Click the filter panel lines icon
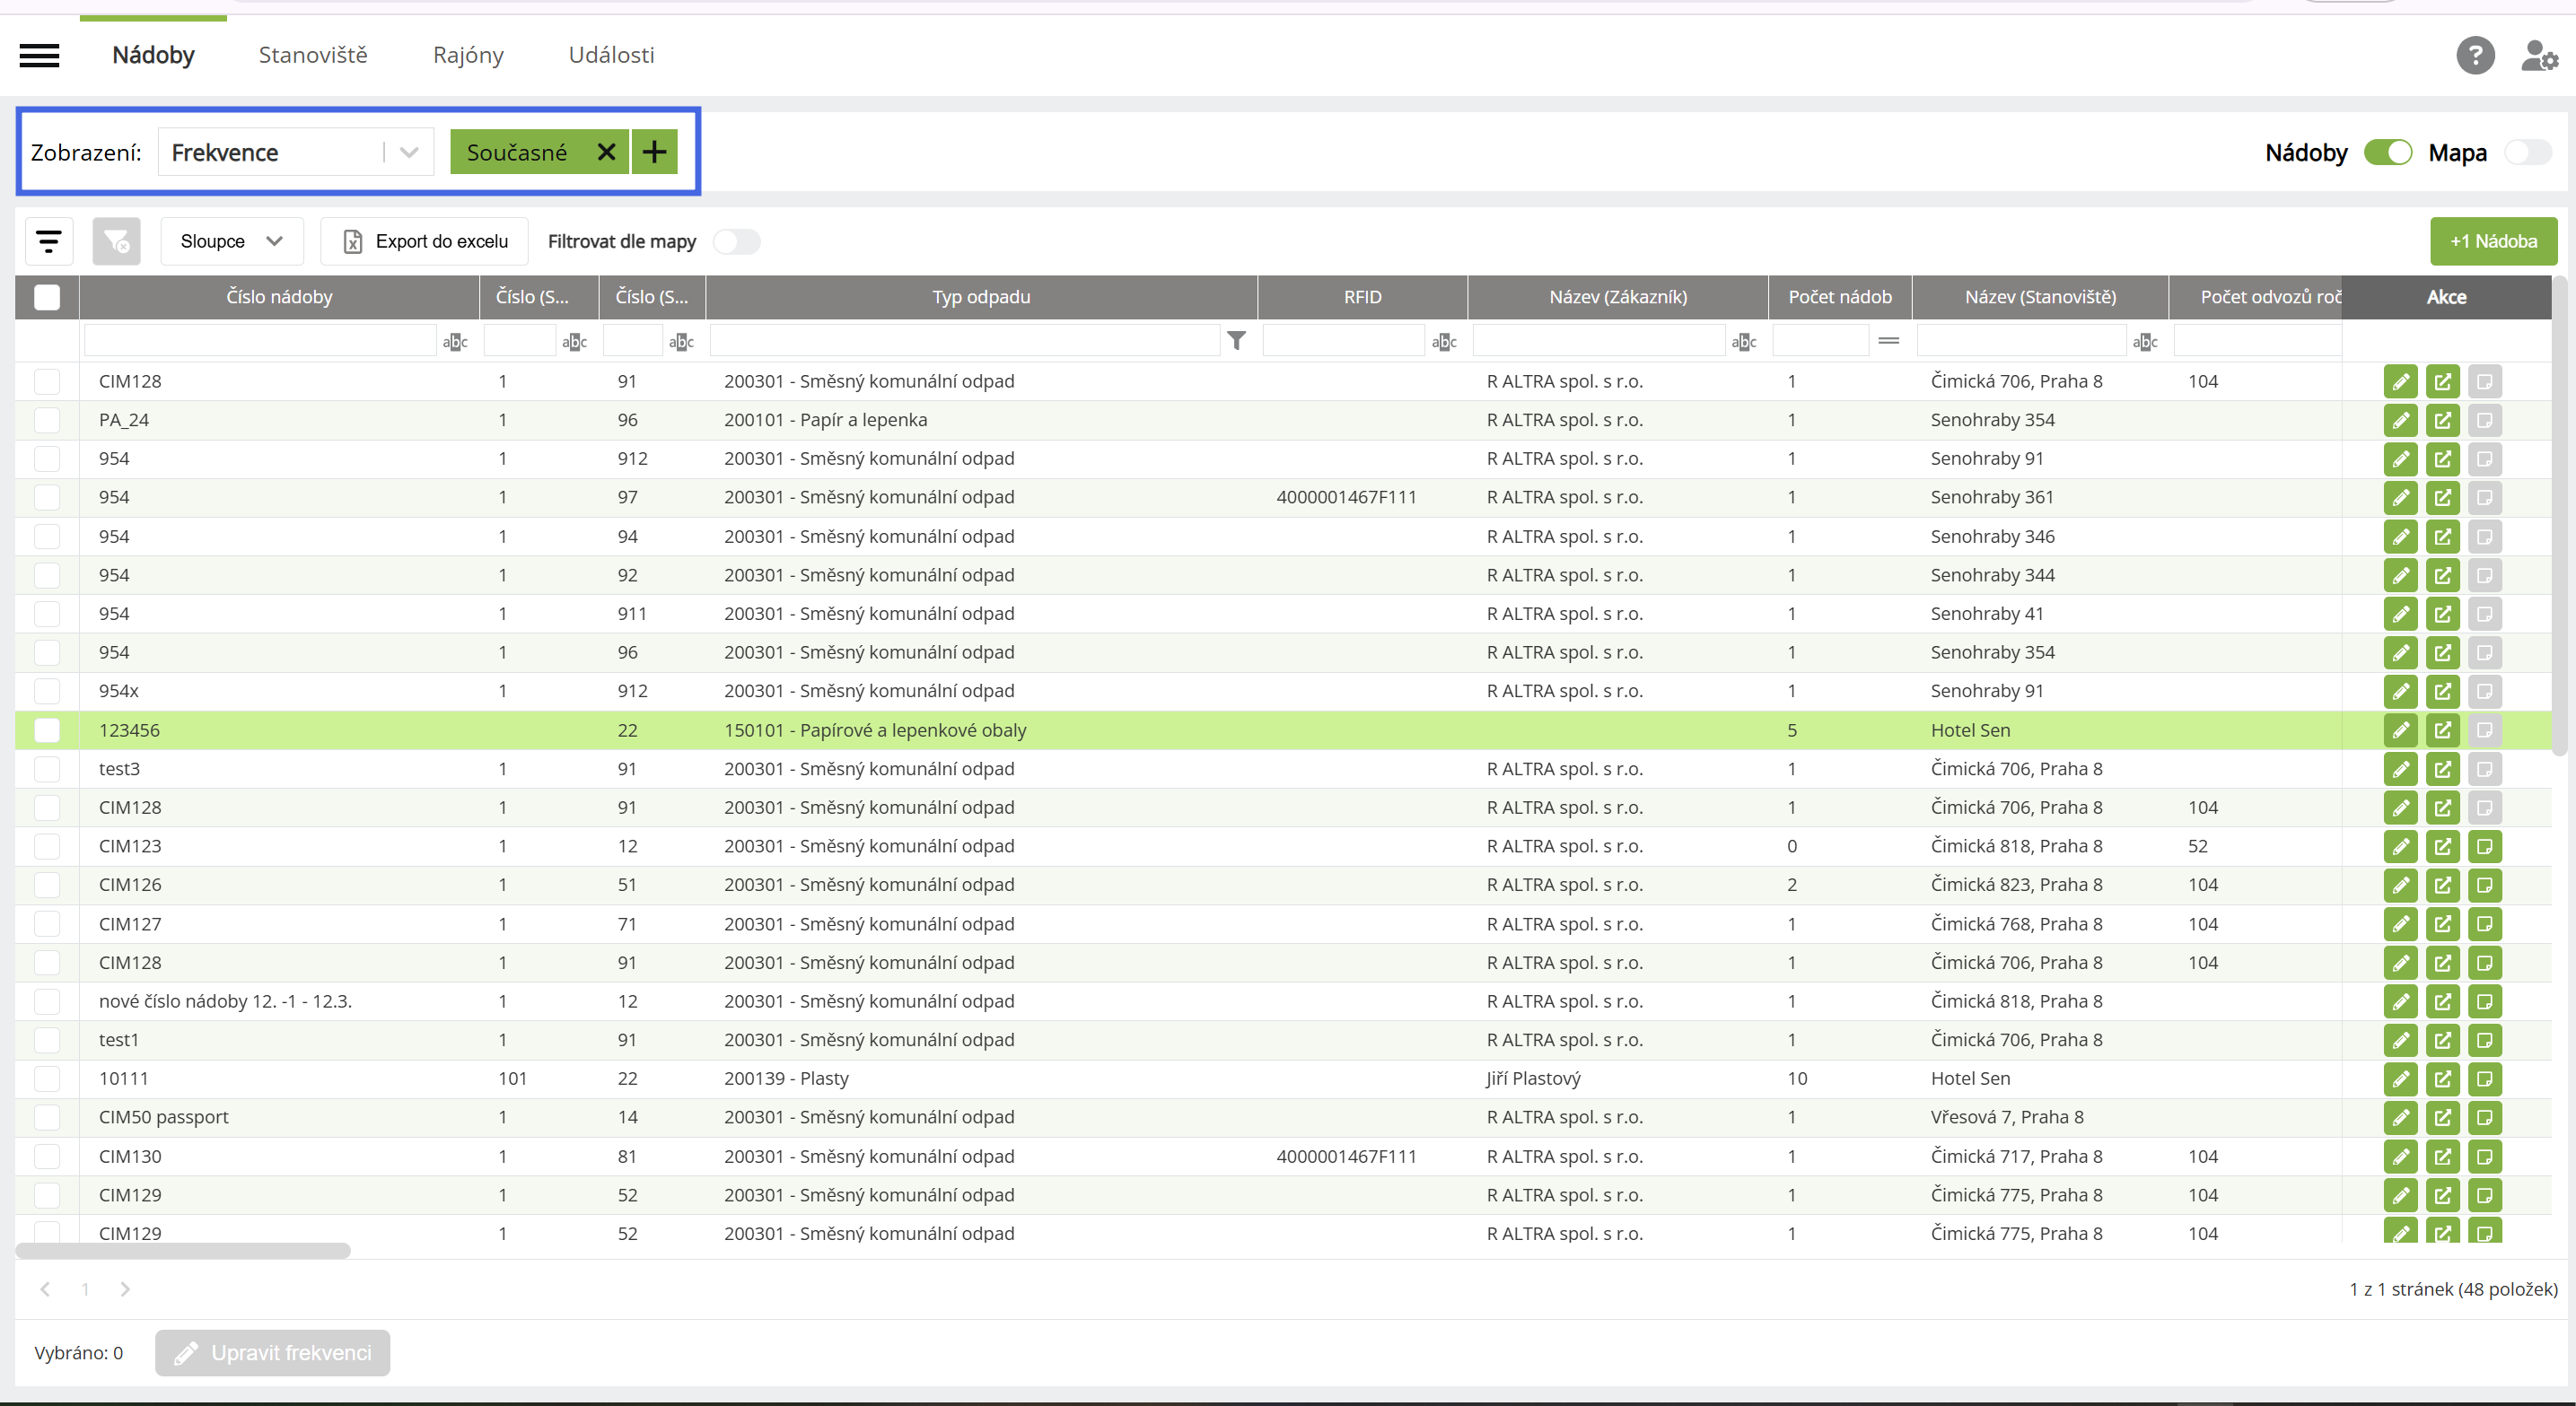The image size is (2576, 1406). pyautogui.click(x=48, y=241)
